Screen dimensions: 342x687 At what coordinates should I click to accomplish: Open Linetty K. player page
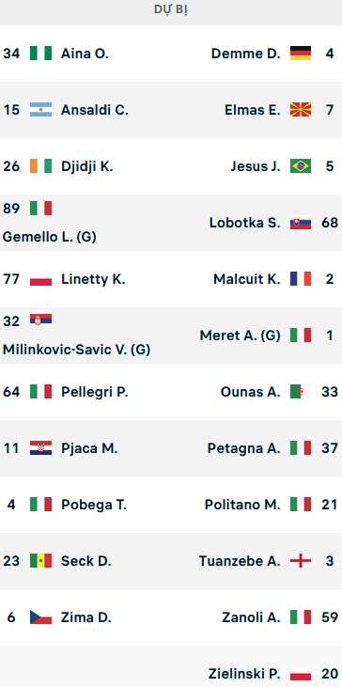tap(93, 279)
